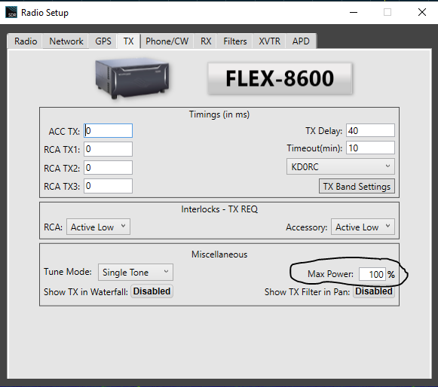Click the 'Interlocks - TX REQ' heading
The width and height of the screenshot is (438, 387).
[x=219, y=209]
